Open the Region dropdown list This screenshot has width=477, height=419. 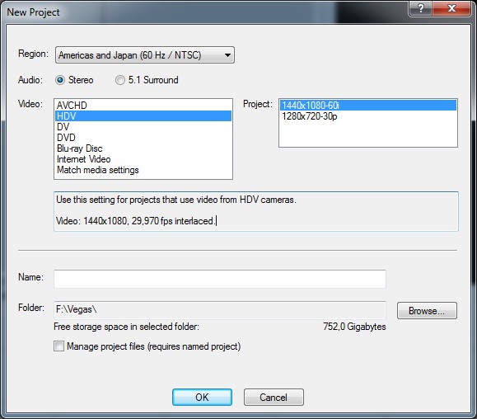pos(145,55)
